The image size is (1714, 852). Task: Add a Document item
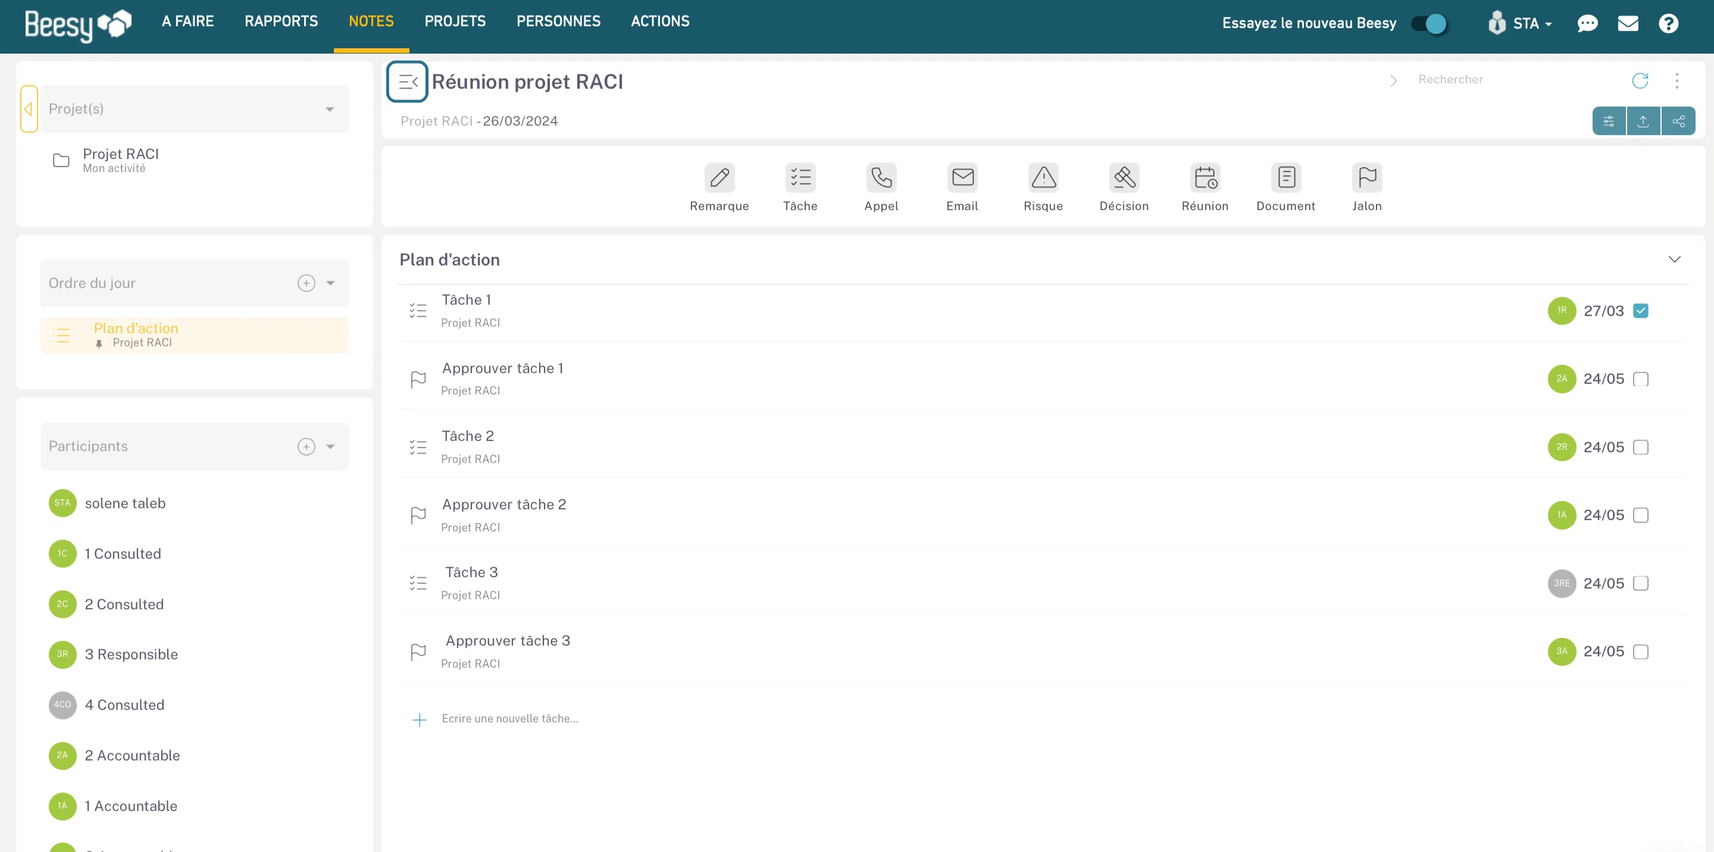[x=1285, y=187]
